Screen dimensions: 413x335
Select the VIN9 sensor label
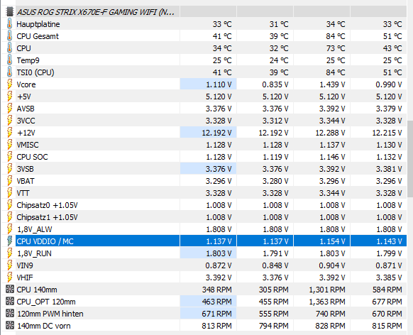pos(25,265)
